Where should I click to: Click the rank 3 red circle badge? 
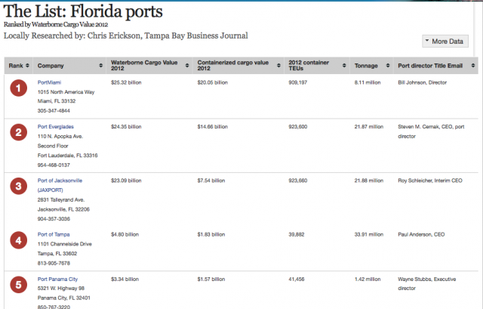click(x=19, y=187)
